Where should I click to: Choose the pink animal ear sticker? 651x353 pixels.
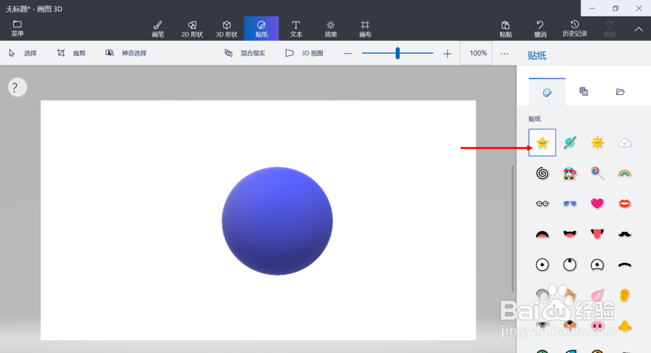597,295
